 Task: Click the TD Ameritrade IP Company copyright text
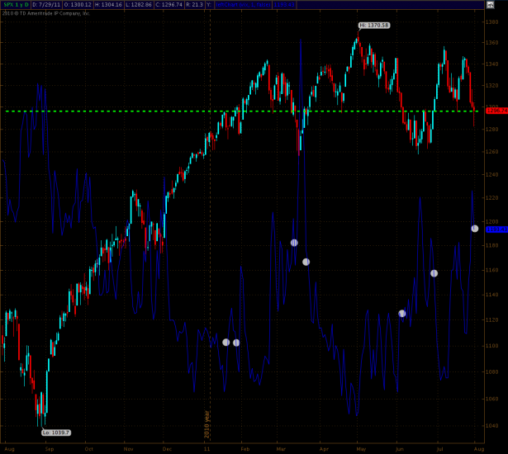pyautogui.click(x=46, y=13)
